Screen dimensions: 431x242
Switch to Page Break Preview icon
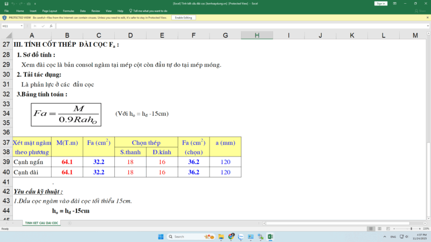coord(387,229)
